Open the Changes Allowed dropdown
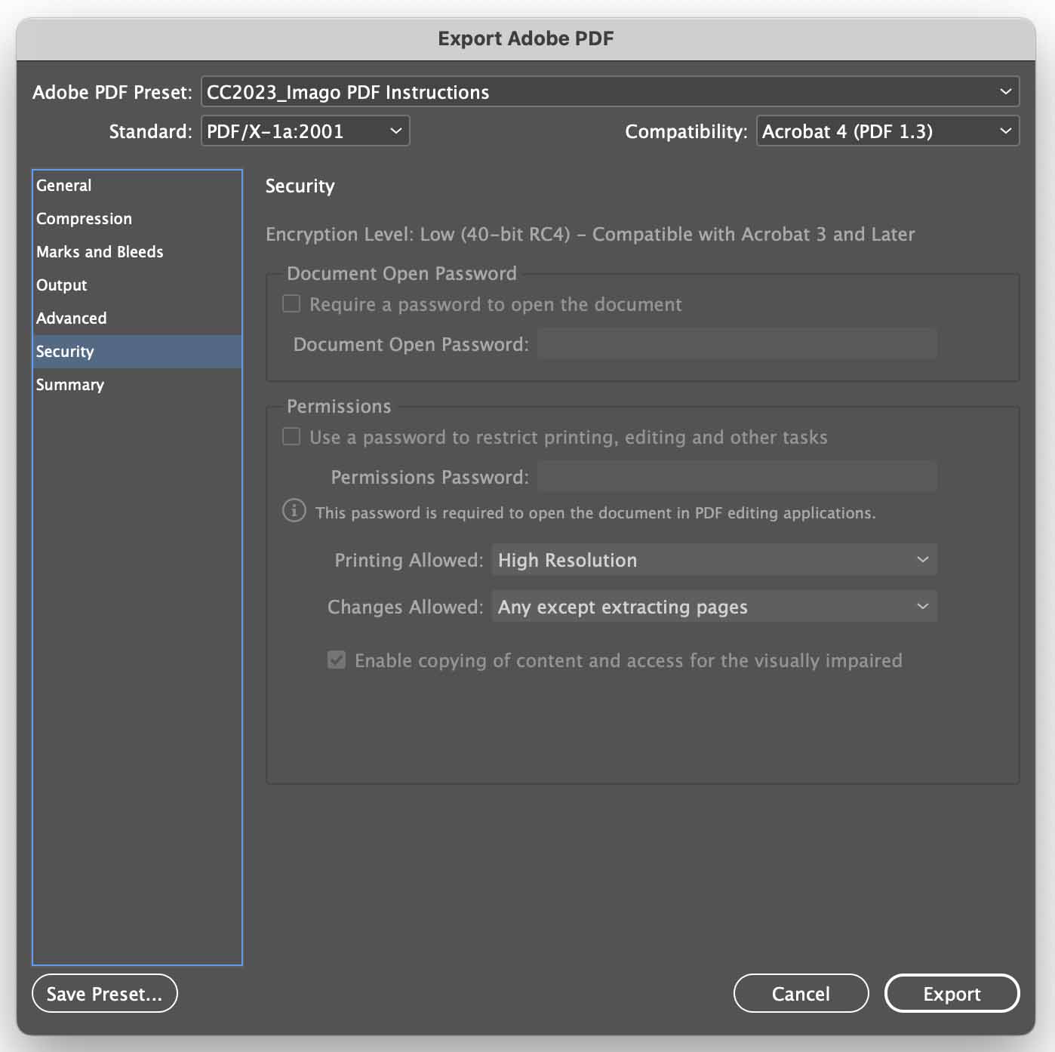The image size is (1055, 1052). pos(714,607)
